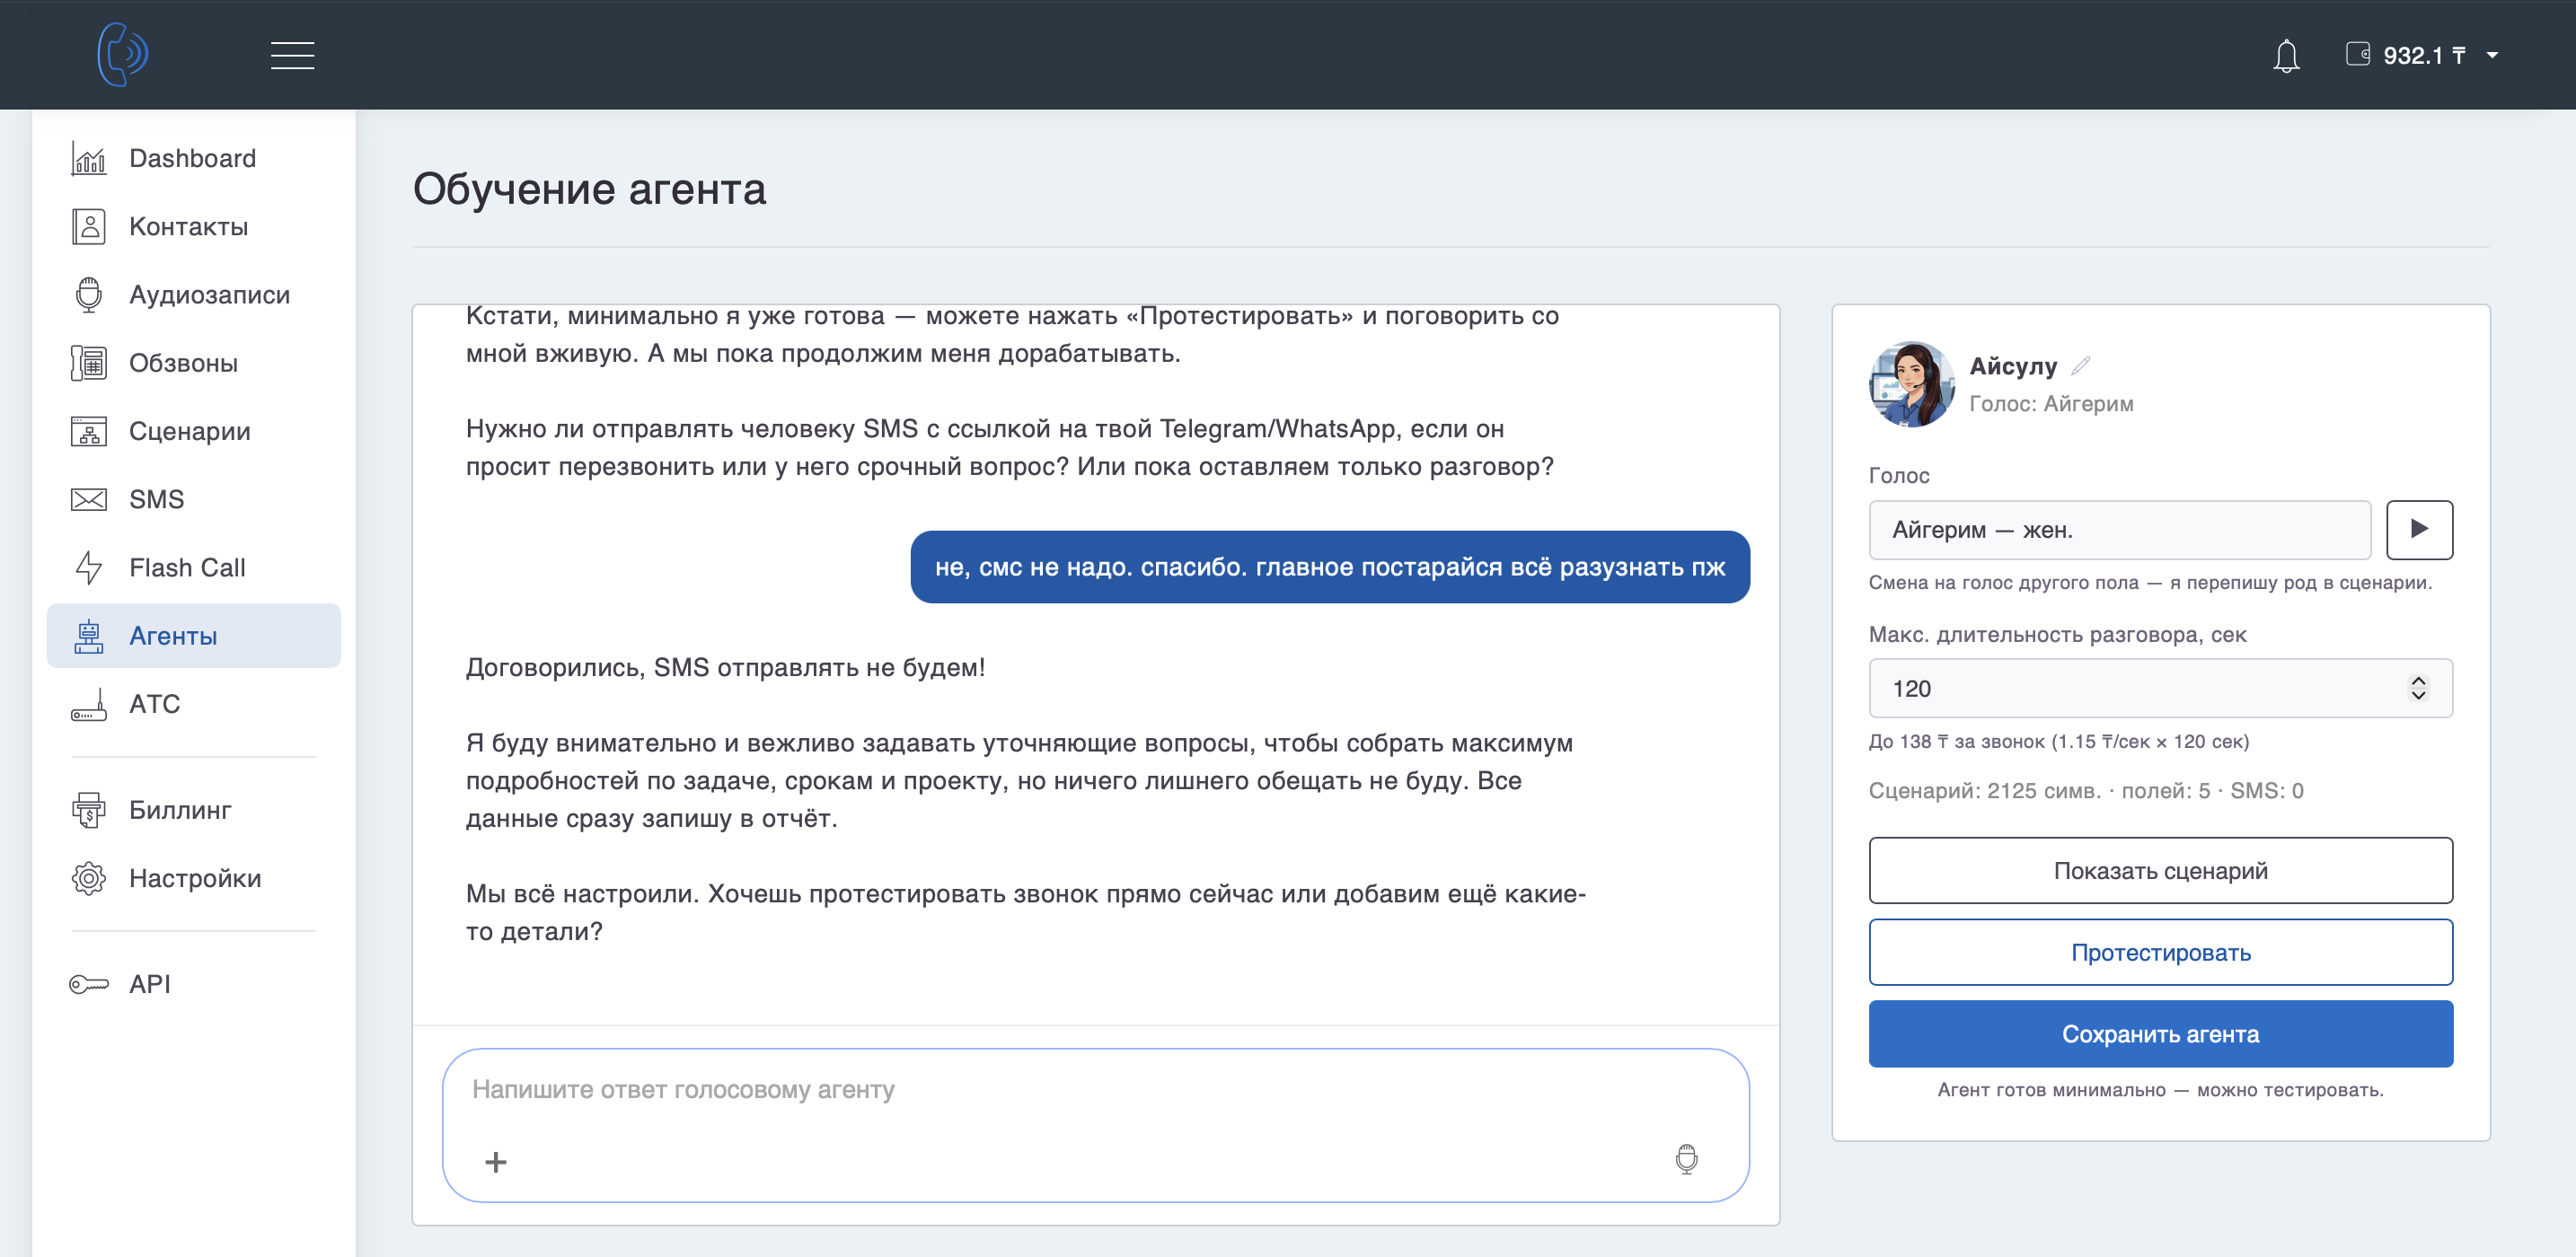Click the Настройки gear icon
Screen dimensions: 2576x1257
89,878
